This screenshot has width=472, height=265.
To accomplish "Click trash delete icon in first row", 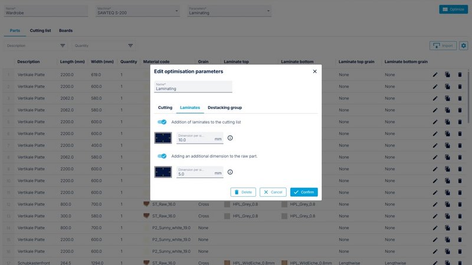I will click(460, 75).
